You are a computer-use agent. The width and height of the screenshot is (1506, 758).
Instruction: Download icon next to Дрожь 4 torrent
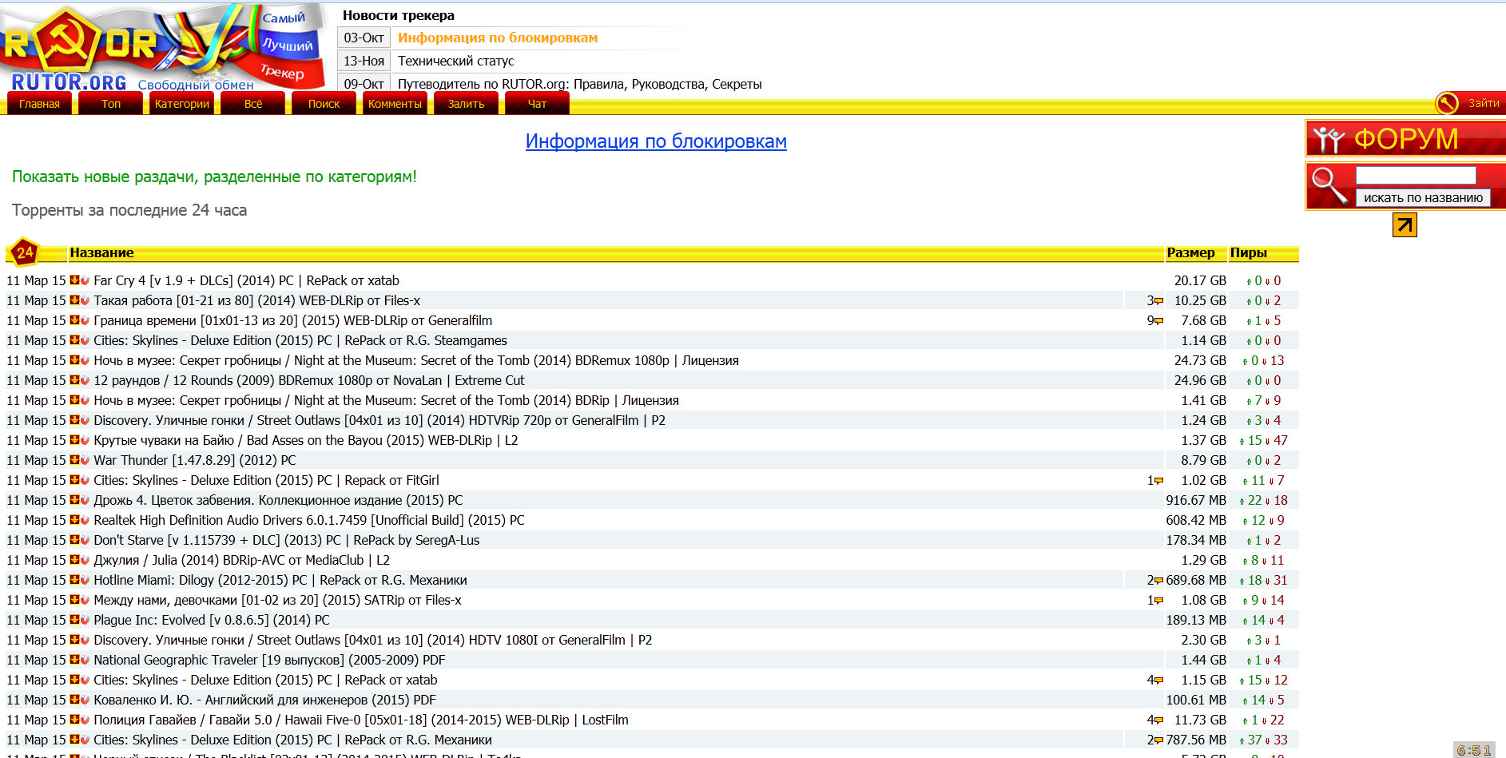point(74,499)
